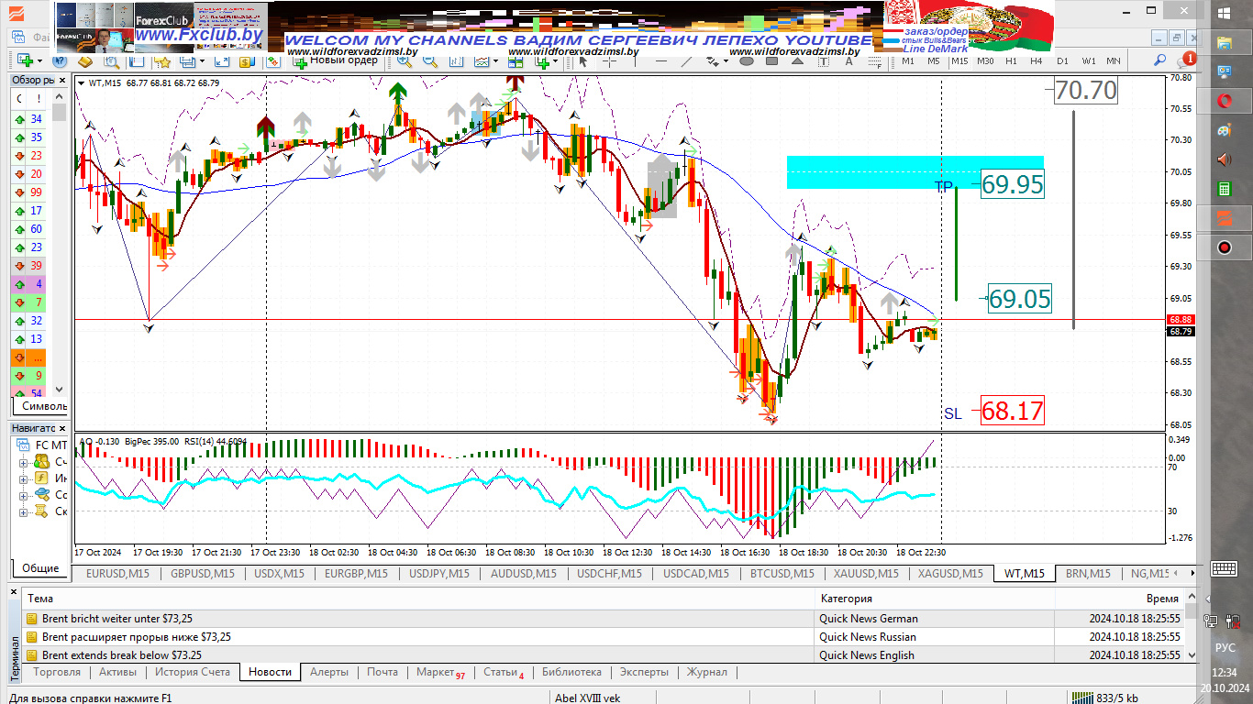Open the Эксперты terminal tab
Screen dimensions: 1253x704
point(644,672)
